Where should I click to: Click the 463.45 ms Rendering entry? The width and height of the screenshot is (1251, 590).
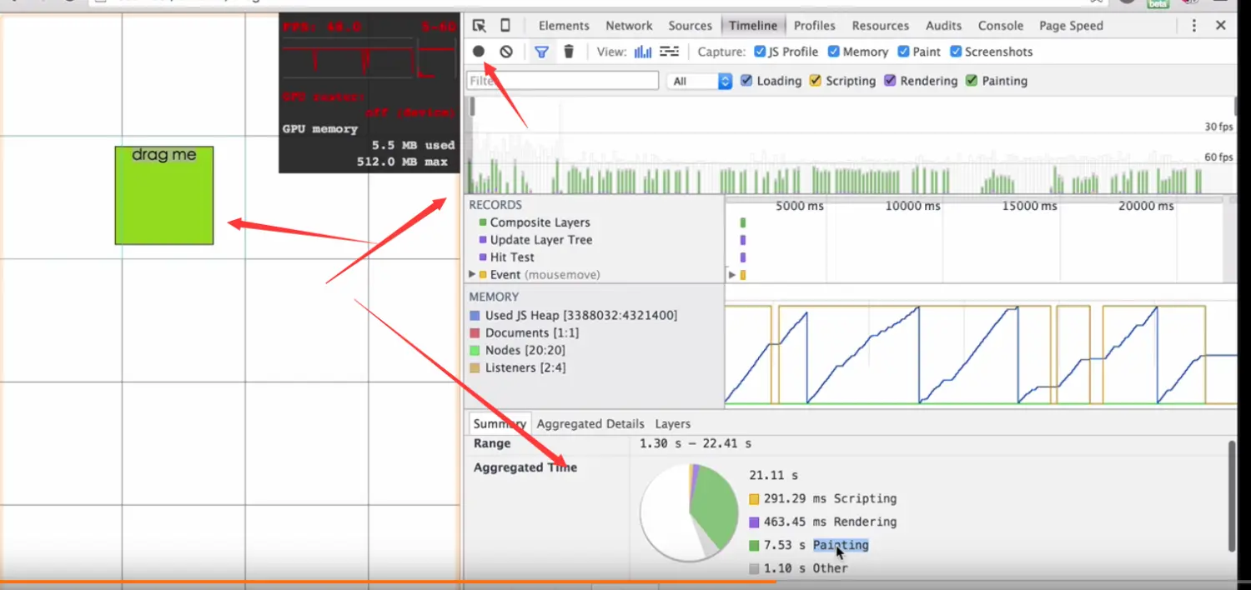[x=822, y=522]
